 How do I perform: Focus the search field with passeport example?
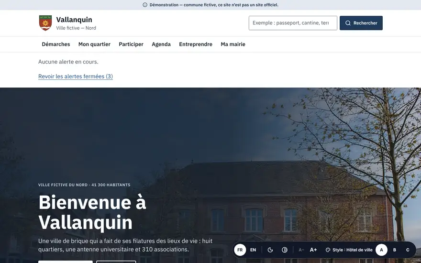coord(293,23)
